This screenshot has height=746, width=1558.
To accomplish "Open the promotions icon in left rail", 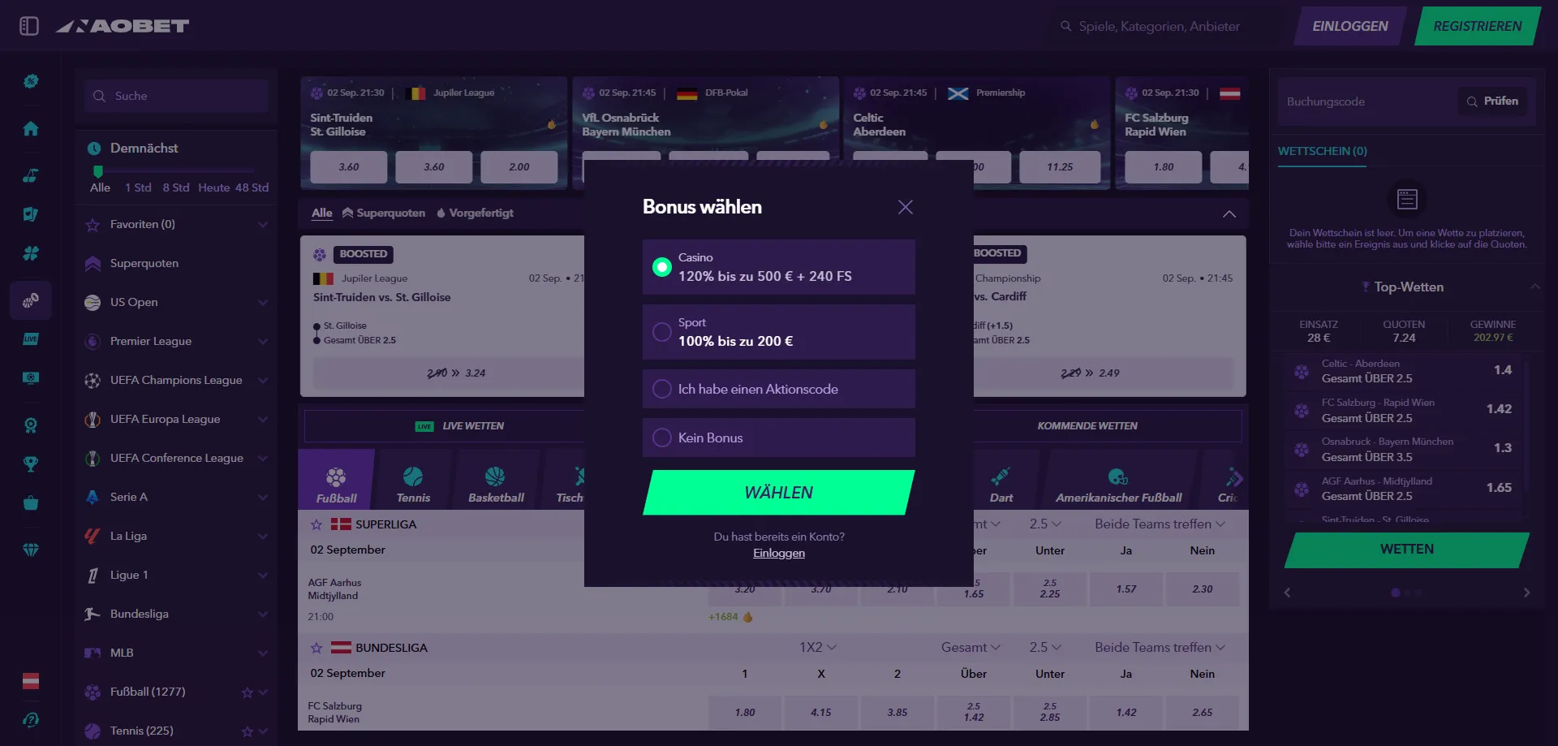I will click(31, 81).
